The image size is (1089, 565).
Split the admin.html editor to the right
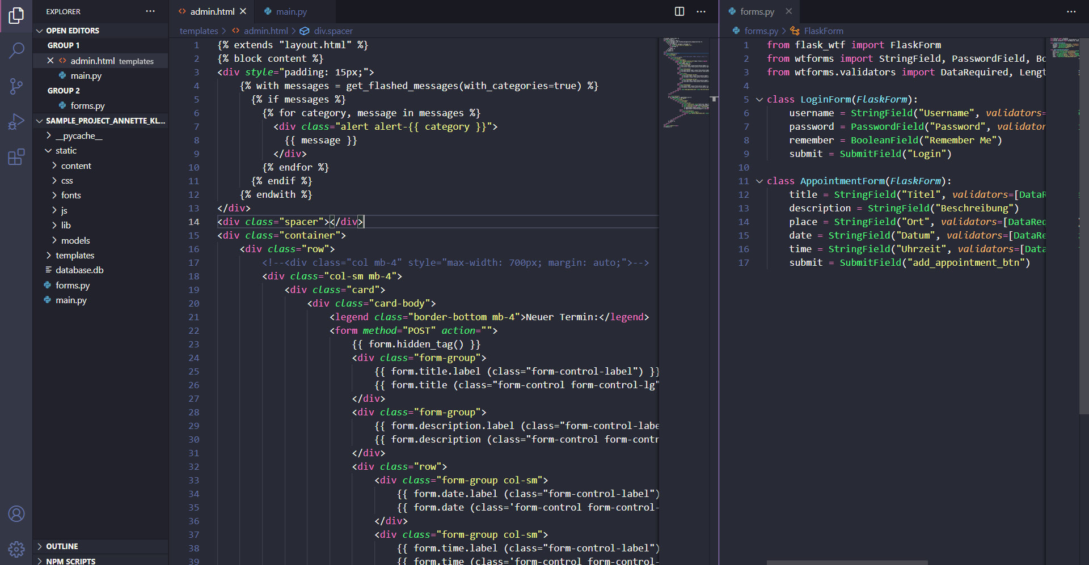[679, 11]
